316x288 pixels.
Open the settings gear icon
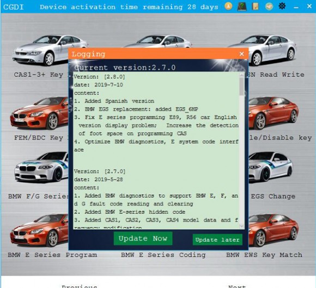282,6
